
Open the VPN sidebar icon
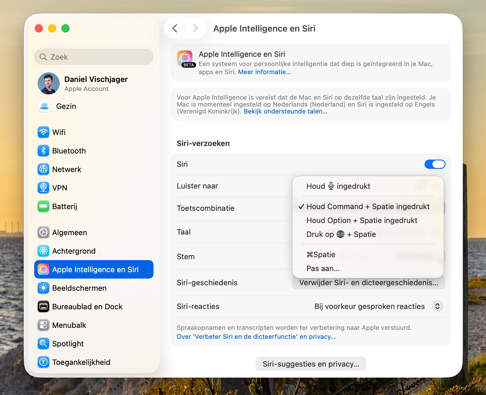click(43, 188)
